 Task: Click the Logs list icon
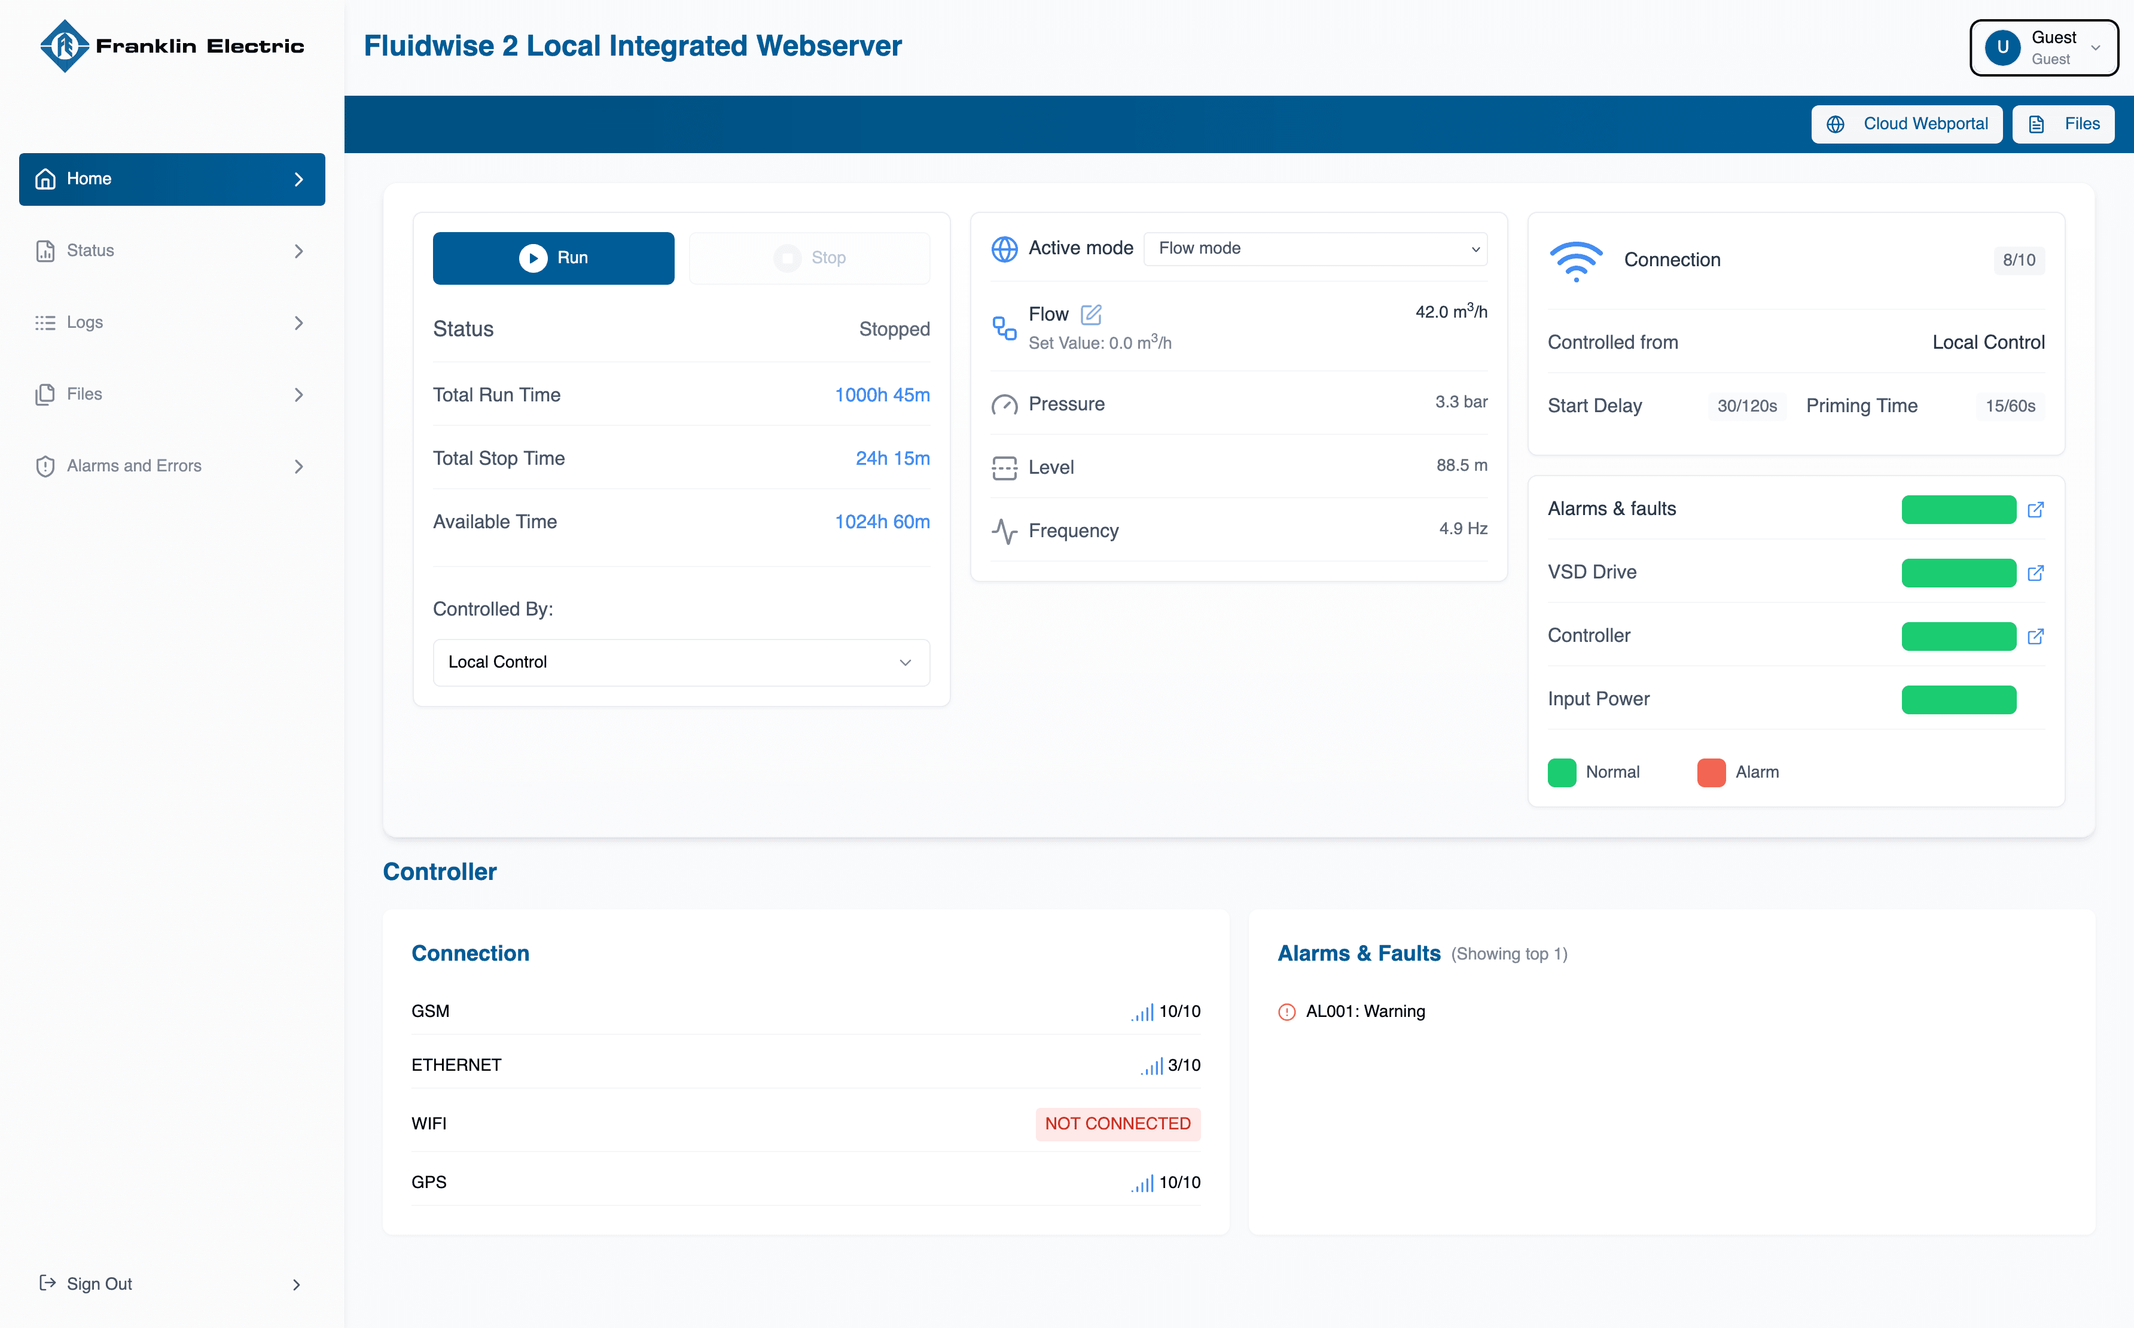pos(45,322)
